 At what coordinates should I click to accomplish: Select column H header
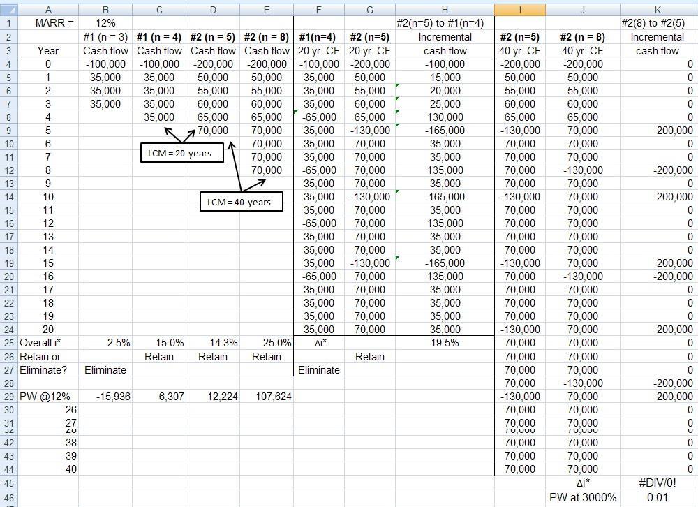[445, 10]
